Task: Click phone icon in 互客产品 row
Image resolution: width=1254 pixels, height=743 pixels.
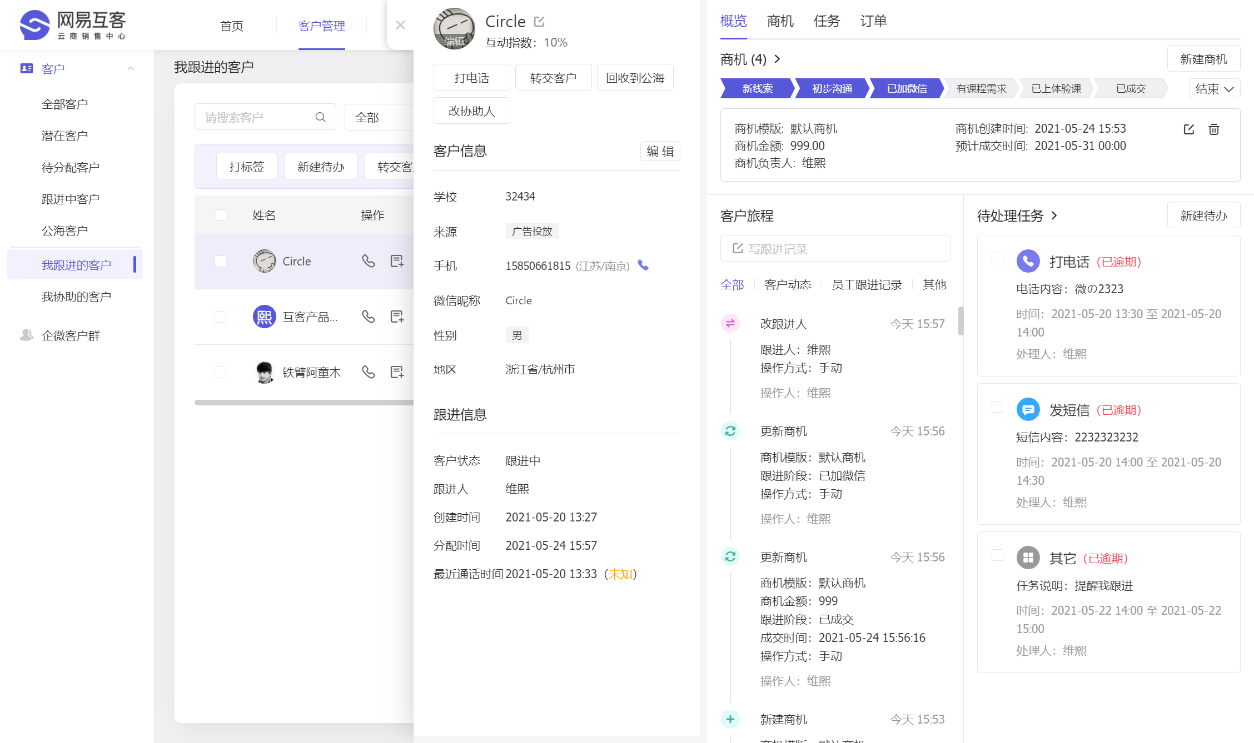Action: coord(368,317)
